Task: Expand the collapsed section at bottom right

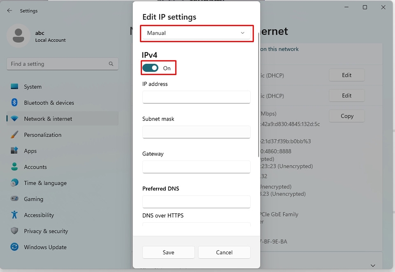Action: pos(373,265)
